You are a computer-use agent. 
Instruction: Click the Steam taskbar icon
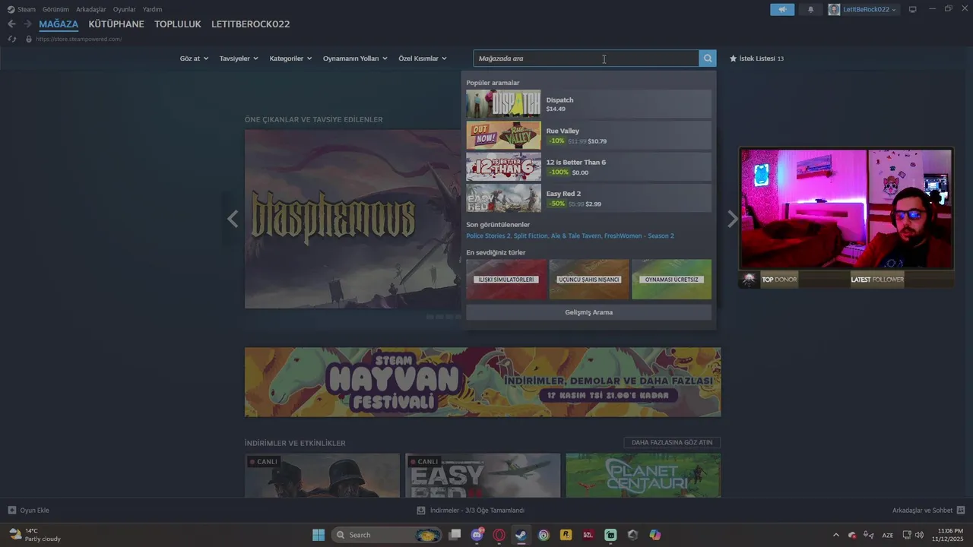tap(521, 535)
